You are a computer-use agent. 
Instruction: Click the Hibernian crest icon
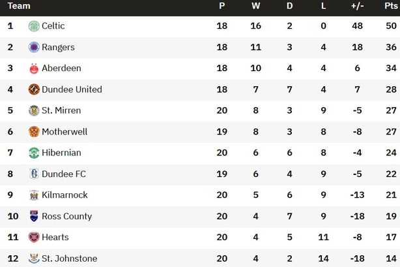[x=34, y=153]
